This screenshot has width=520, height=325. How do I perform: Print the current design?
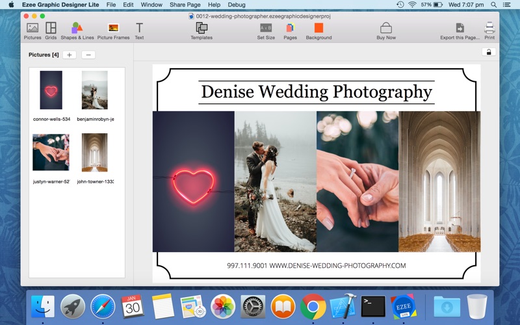[489, 29]
